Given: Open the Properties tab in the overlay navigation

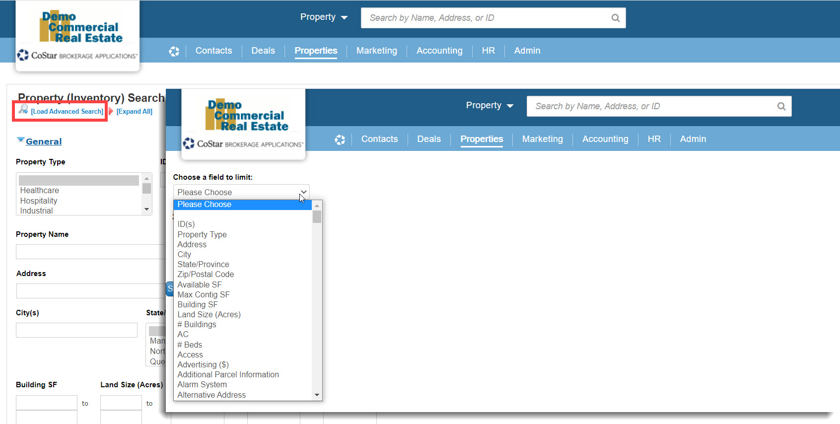Looking at the screenshot, I should pyautogui.click(x=482, y=139).
